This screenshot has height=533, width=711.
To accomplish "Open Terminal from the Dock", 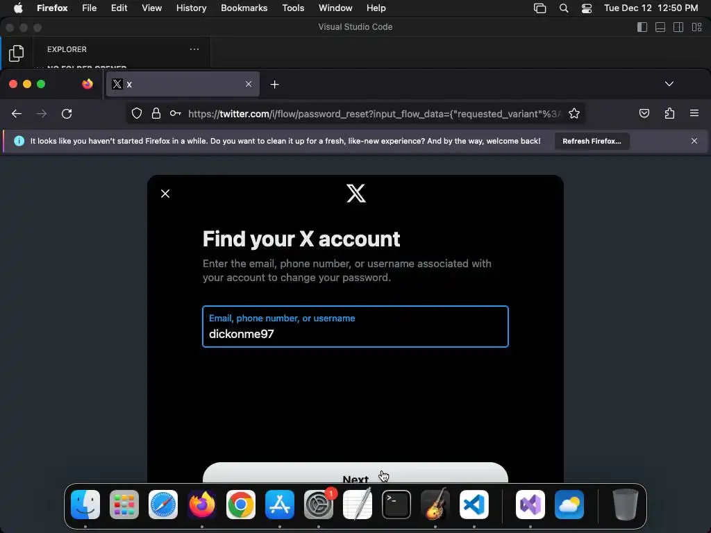I will click(396, 505).
